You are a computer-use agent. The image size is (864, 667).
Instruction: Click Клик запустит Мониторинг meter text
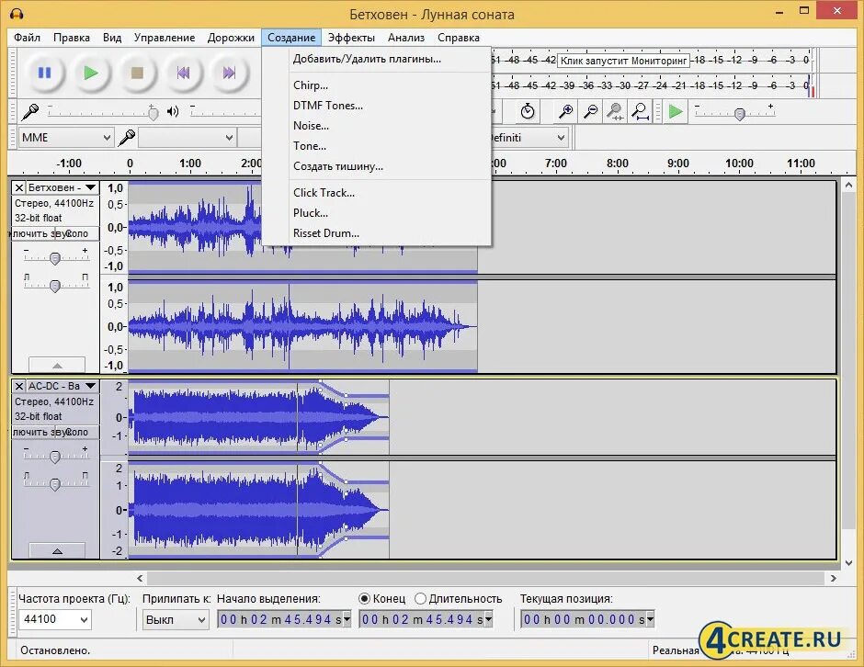[623, 61]
